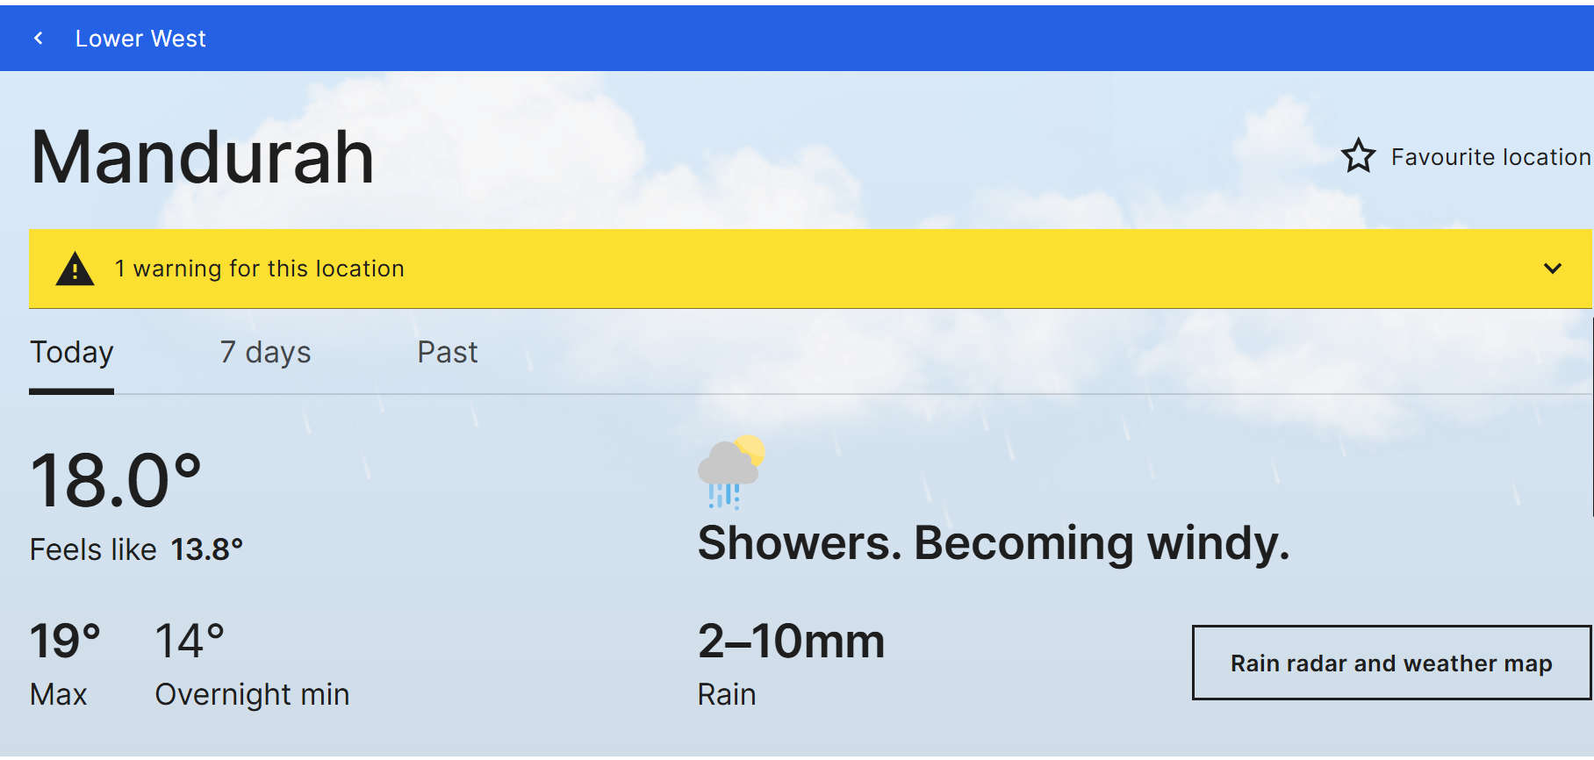Click the 'Overnight min' label

[252, 694]
